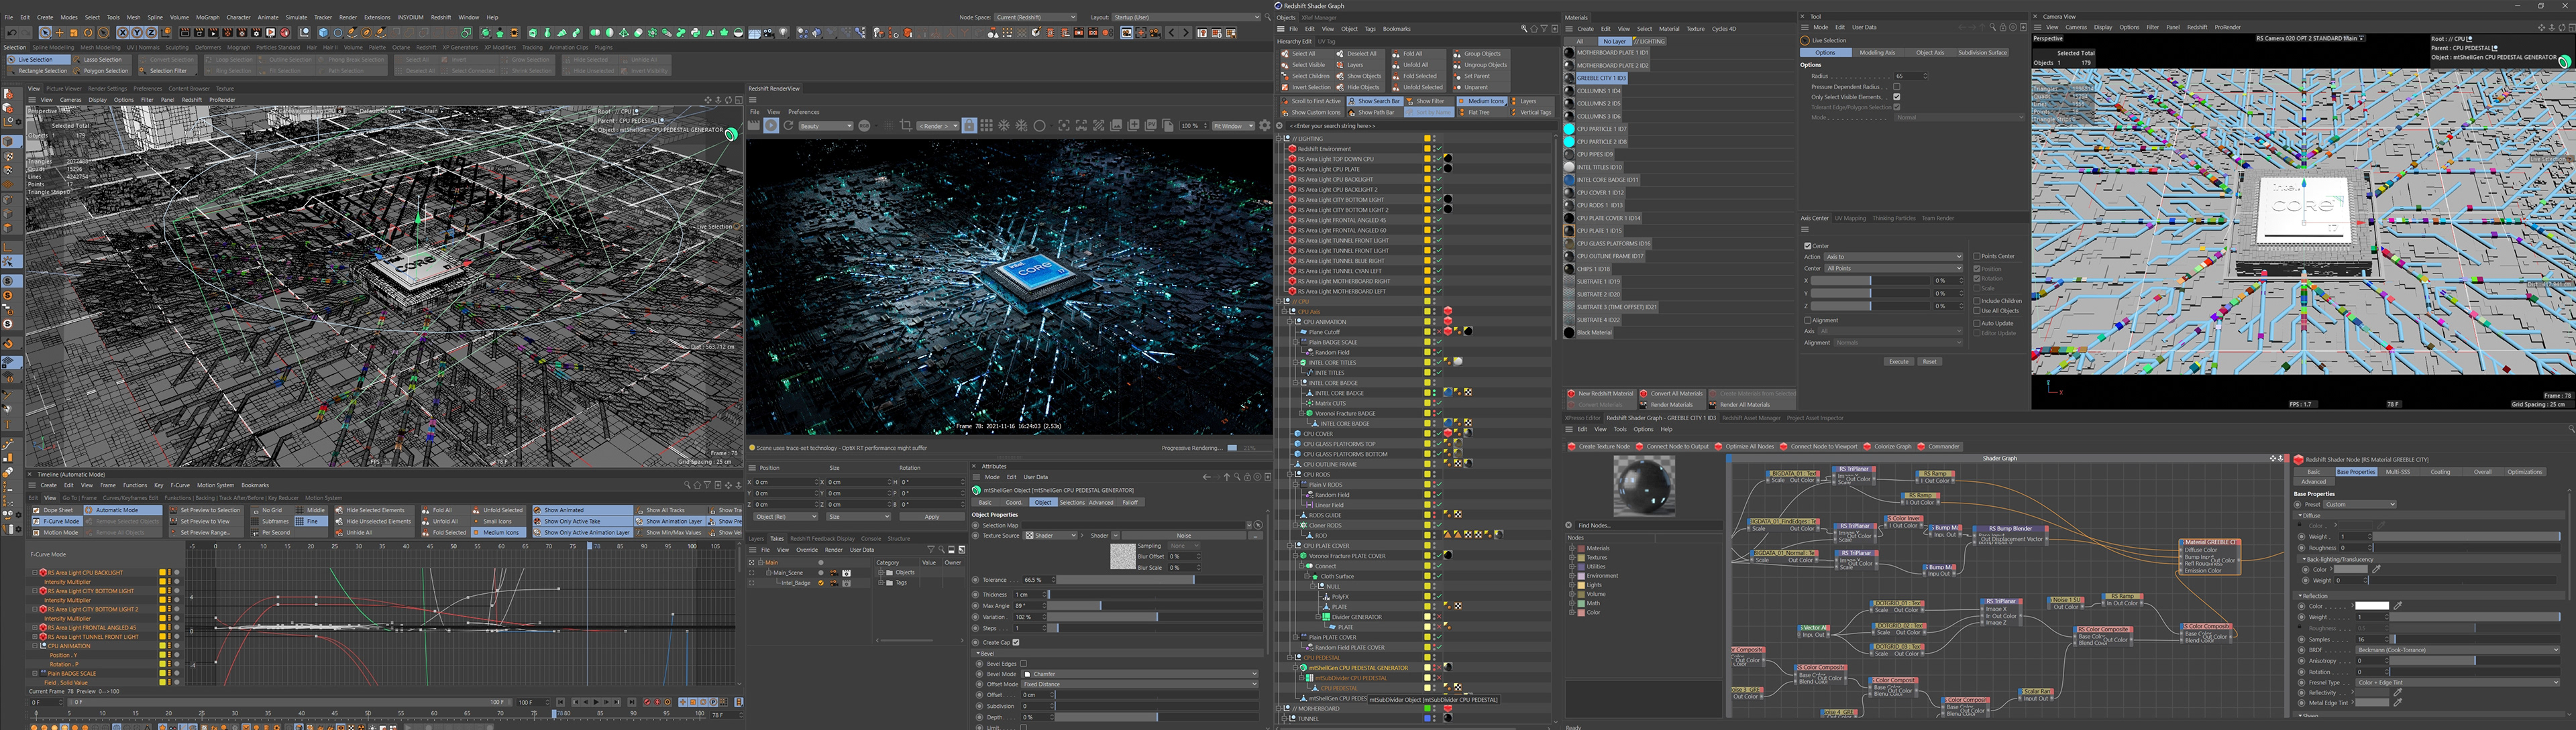Screen dimensions: 2576x730
Task: Pick the Rectangle Selection tool
Action: (x=39, y=71)
